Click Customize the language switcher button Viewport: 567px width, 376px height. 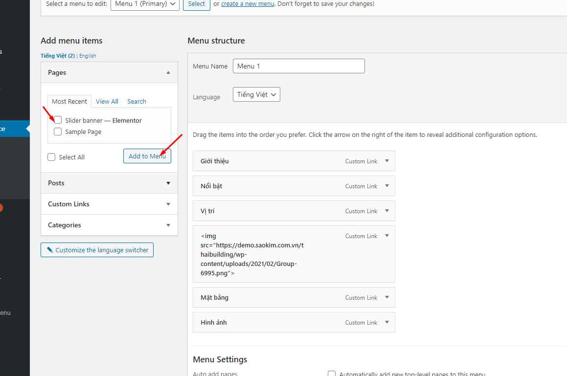point(97,250)
